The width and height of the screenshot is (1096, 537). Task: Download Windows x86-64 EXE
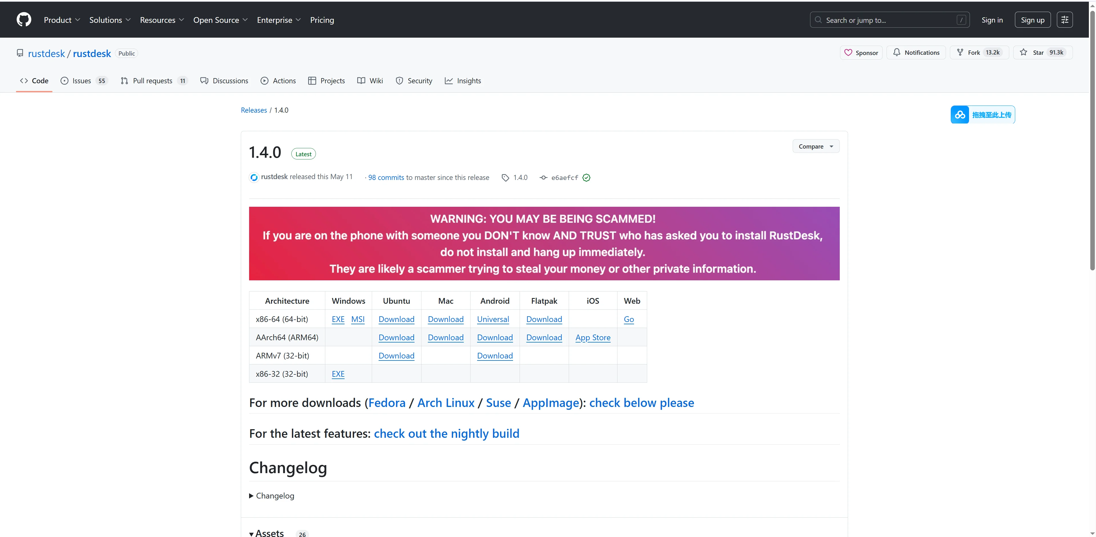click(x=338, y=319)
